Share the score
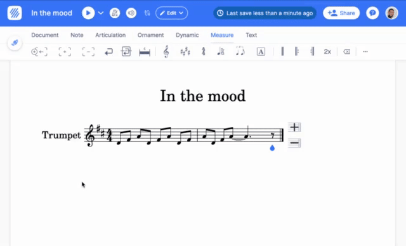406x246 pixels. 341,13
